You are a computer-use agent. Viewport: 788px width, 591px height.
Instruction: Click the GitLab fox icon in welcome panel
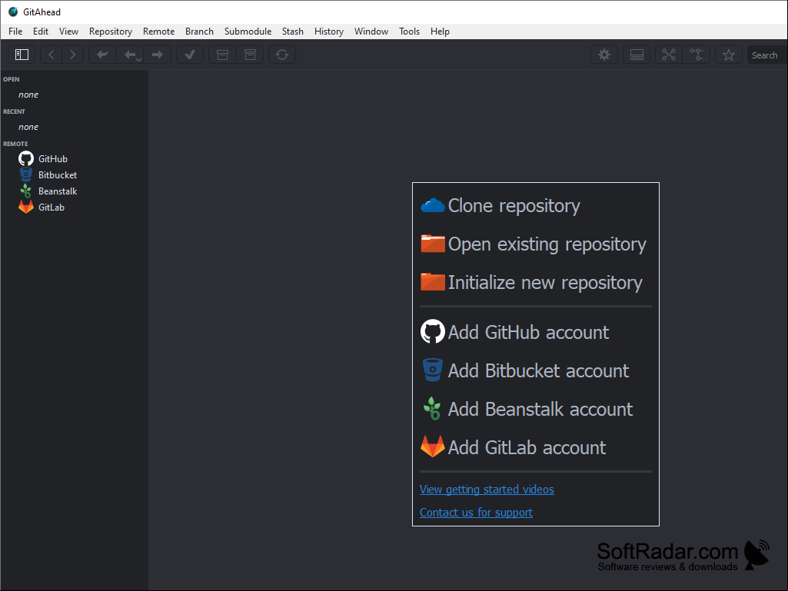tap(432, 447)
